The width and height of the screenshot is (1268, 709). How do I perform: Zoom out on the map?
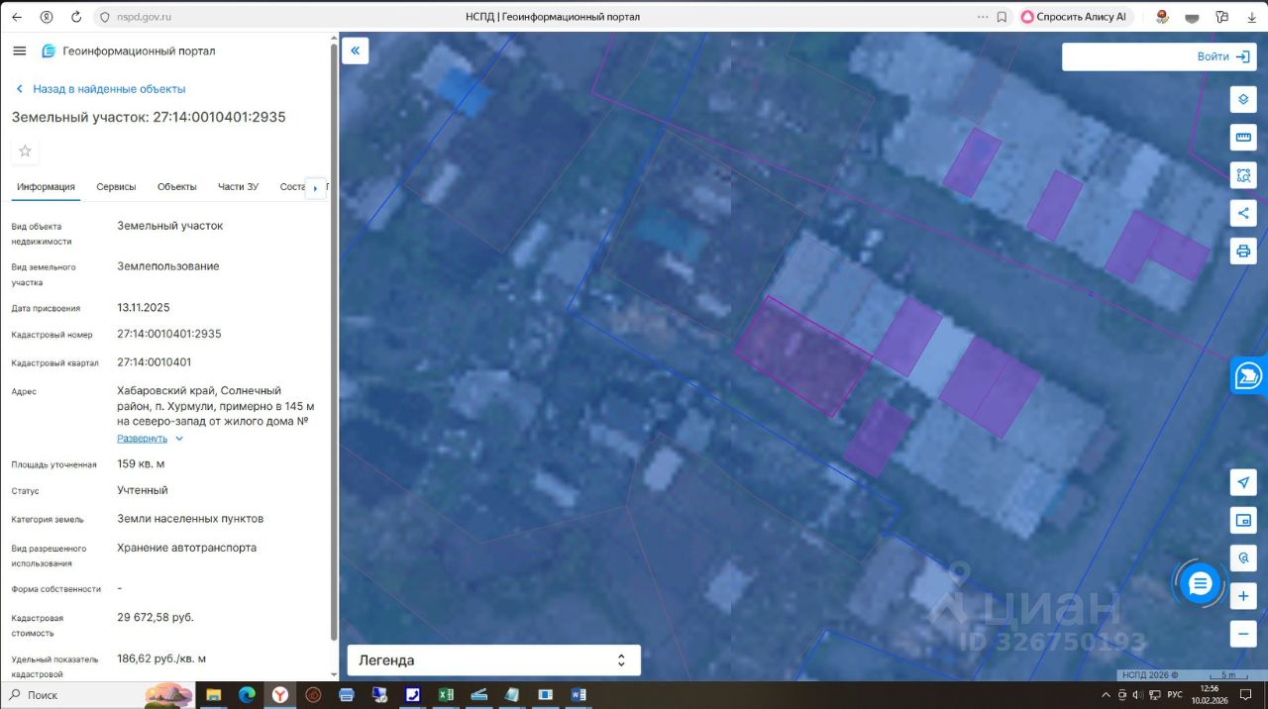[1243, 634]
